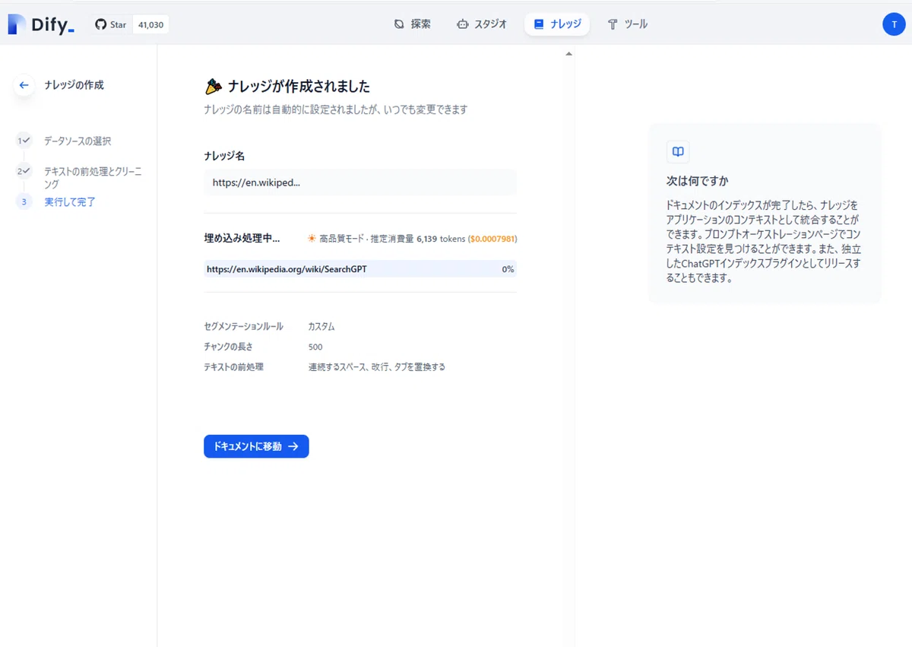Open the GitHub Star link
Image resolution: width=912 pixels, height=647 pixels.
[x=111, y=24]
